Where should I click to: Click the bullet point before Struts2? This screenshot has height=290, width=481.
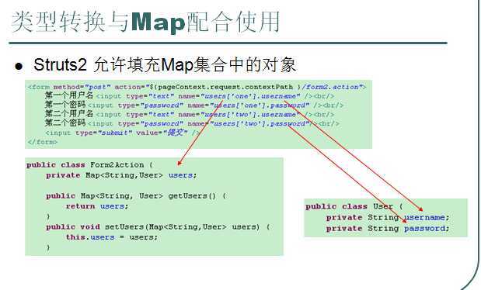coord(19,66)
